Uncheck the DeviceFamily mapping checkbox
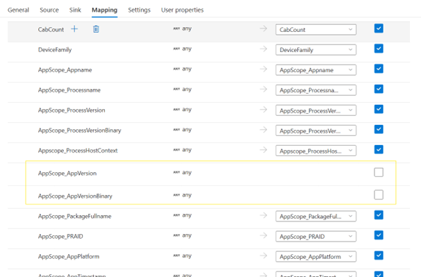 (x=379, y=49)
